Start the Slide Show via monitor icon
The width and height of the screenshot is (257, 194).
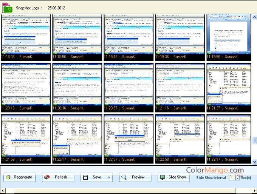click(x=163, y=177)
